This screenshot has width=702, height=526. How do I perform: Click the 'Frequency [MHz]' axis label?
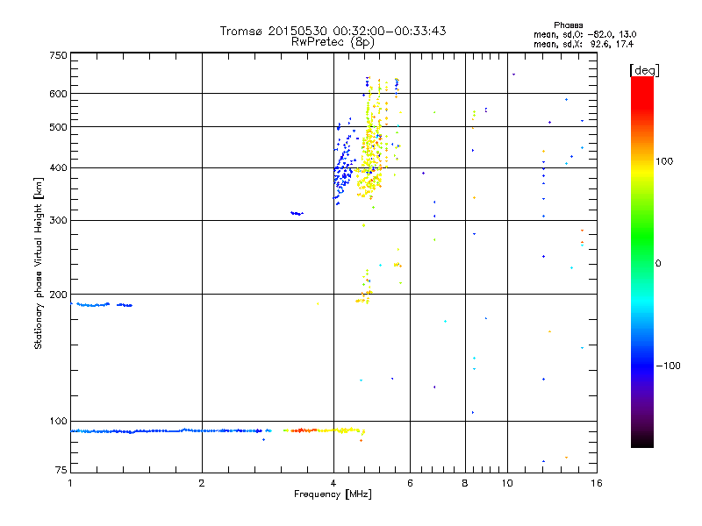[333, 494]
